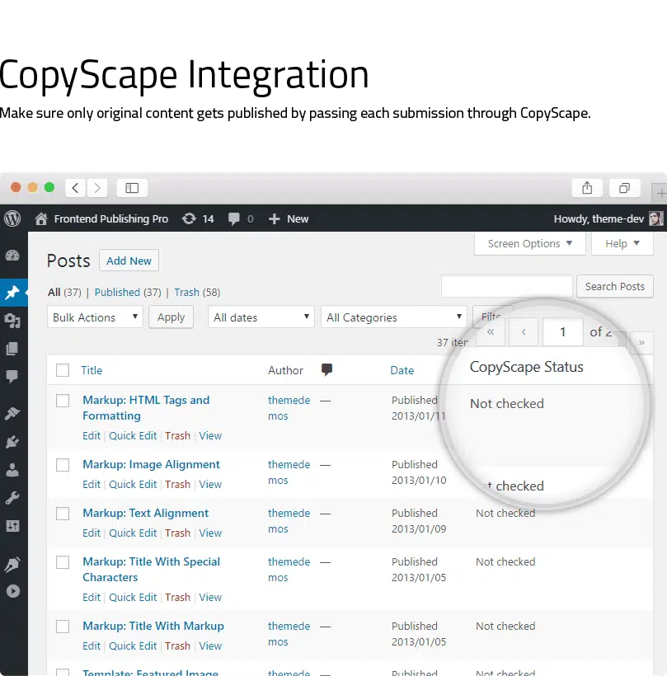Open Markup: Image Alignment post
Viewport: 667px width, 676px height.
[x=151, y=464]
